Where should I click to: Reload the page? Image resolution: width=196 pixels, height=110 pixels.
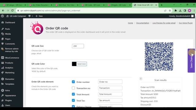point(12,11)
